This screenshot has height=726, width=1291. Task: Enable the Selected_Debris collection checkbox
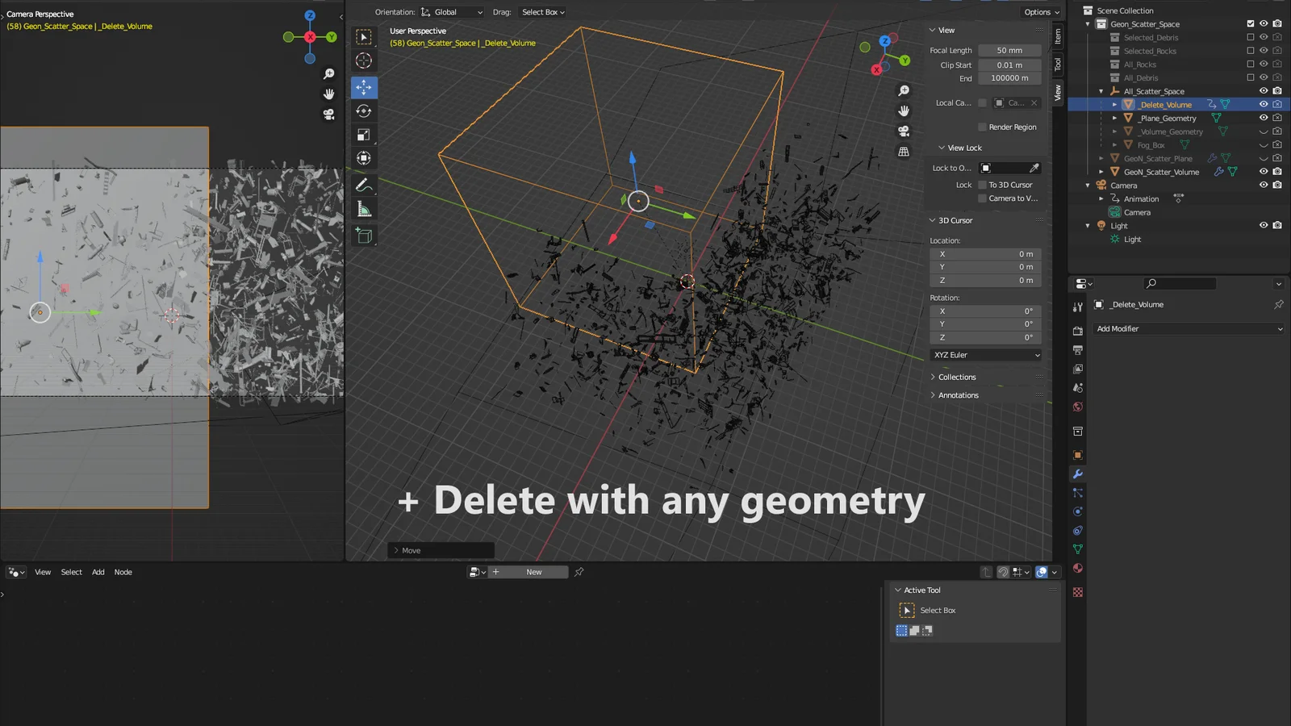(1251, 37)
